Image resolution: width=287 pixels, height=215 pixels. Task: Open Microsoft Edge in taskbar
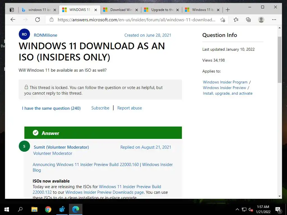coord(76,209)
